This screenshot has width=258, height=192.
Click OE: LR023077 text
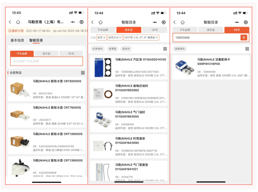click(x=42, y=120)
